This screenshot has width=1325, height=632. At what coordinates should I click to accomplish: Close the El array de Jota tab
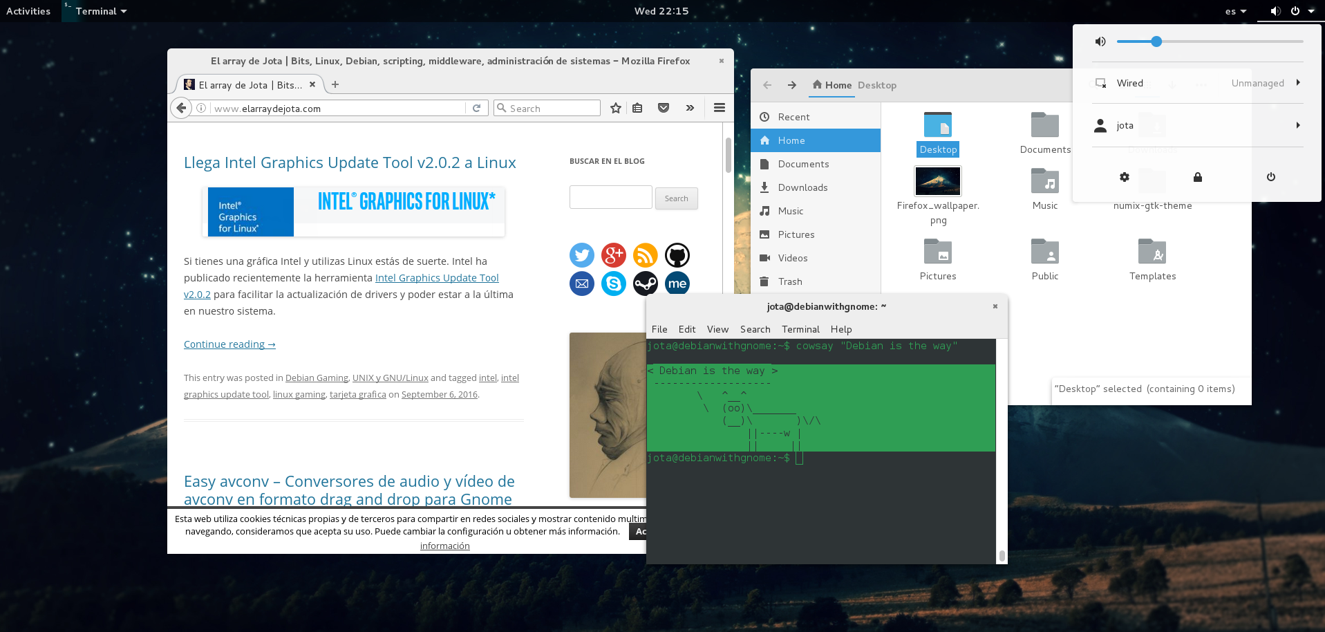(312, 84)
